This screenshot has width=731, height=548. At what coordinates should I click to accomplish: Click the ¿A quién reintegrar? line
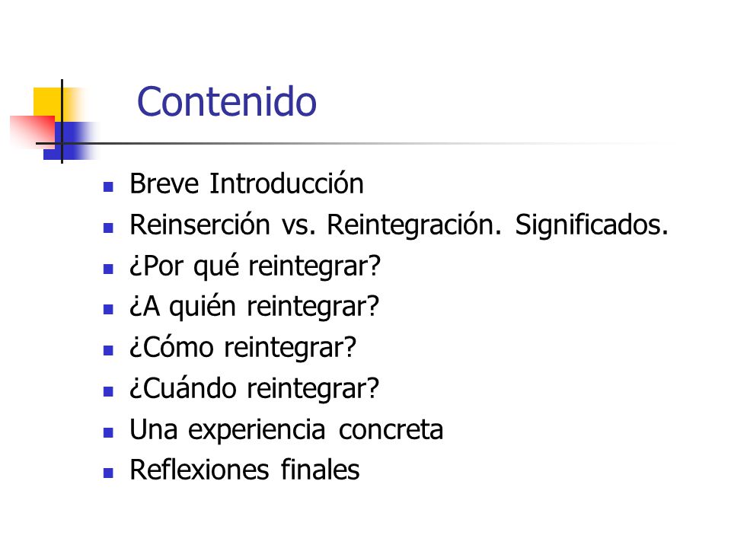point(254,307)
